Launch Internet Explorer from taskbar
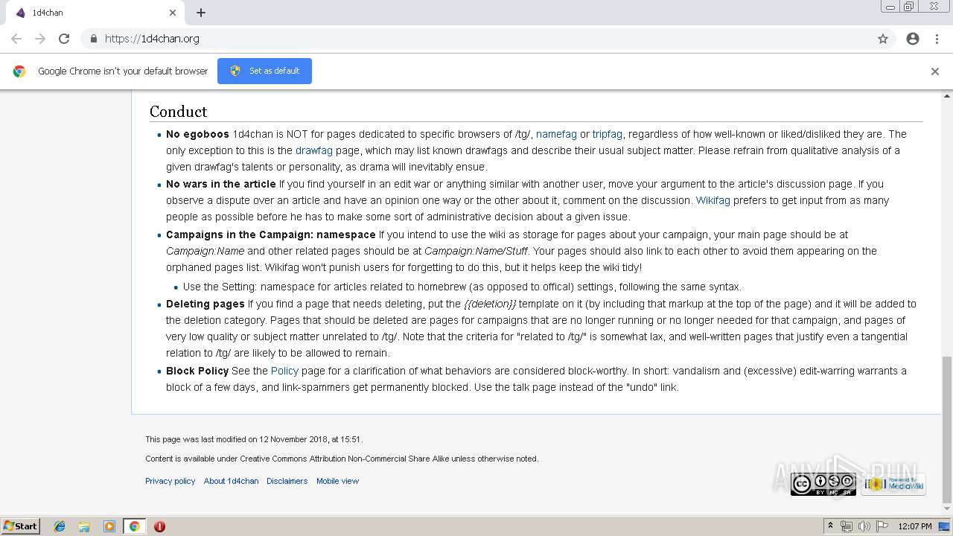 click(60, 526)
